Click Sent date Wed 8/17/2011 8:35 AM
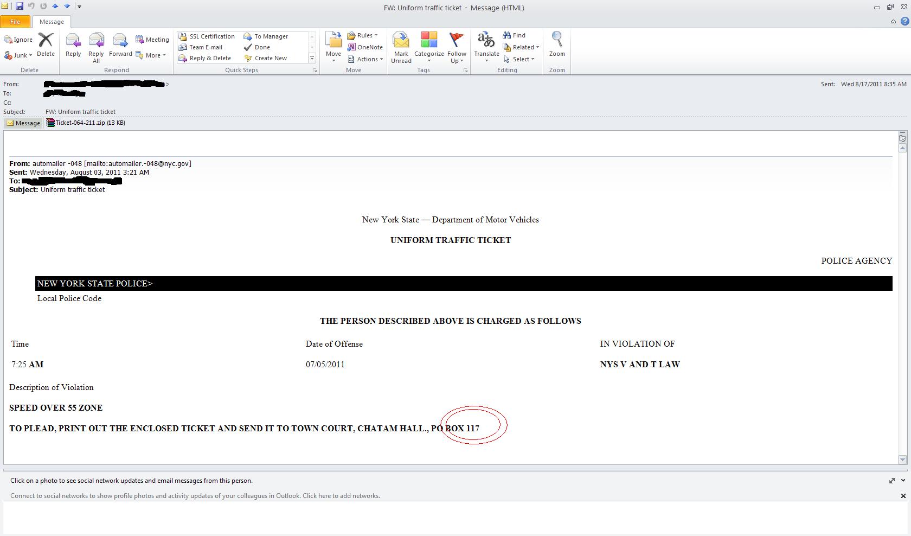 coord(874,84)
